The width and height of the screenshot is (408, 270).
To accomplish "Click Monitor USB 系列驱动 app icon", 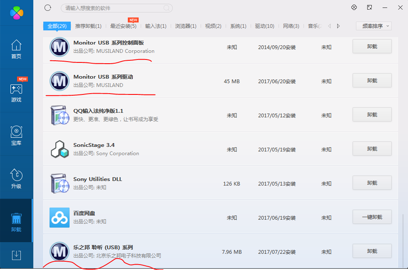I will (x=59, y=81).
